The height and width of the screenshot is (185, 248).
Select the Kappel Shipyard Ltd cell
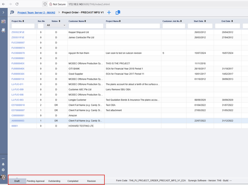pos(86,32)
